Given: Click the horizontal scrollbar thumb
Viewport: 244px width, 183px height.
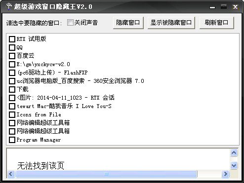Looking at the screenshot, I should click(x=106, y=174).
